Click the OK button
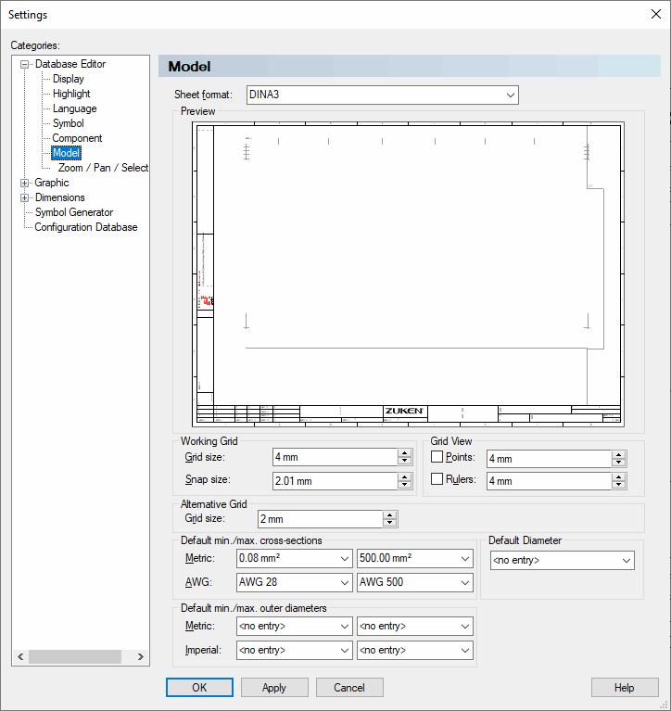 coord(199,688)
